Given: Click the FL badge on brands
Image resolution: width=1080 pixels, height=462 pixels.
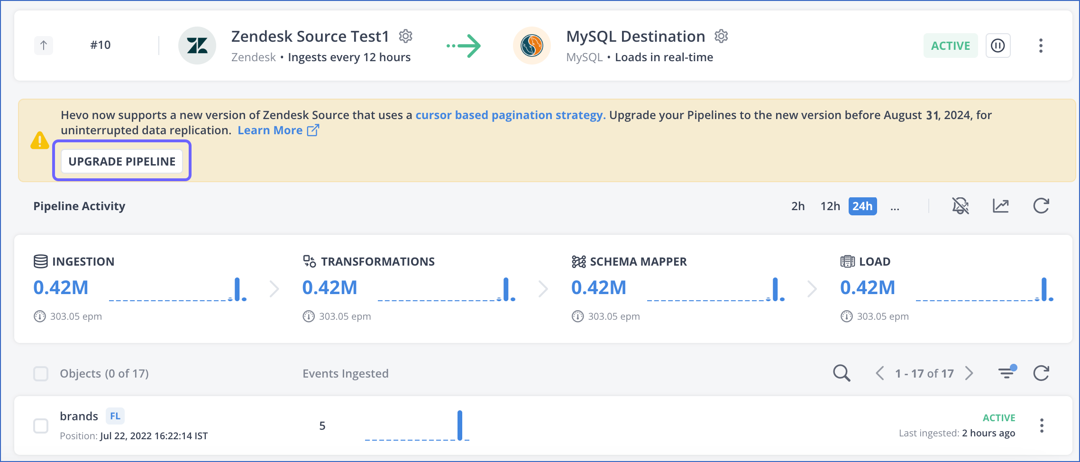Looking at the screenshot, I should point(115,416).
